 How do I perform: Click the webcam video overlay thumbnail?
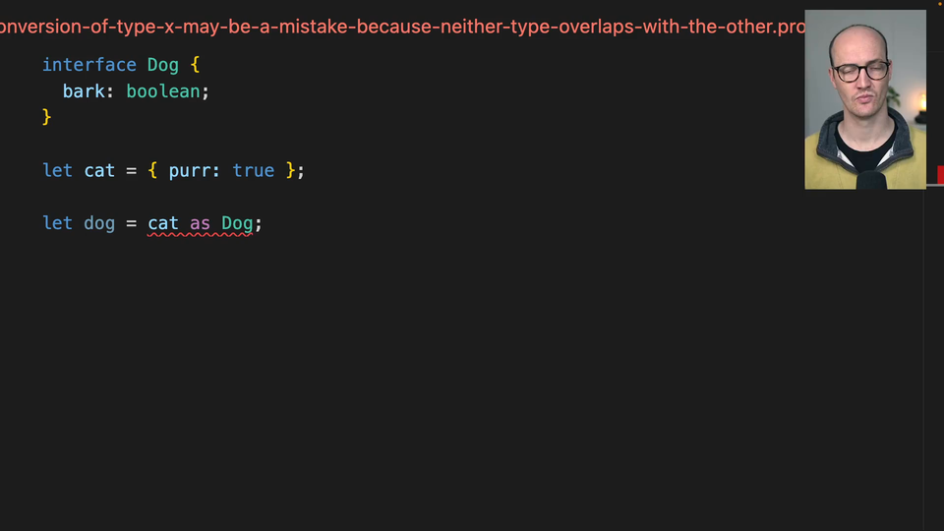point(864,99)
